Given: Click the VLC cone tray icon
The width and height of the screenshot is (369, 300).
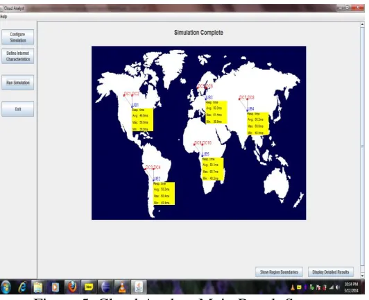Looking at the screenshot, I should coord(293,287).
